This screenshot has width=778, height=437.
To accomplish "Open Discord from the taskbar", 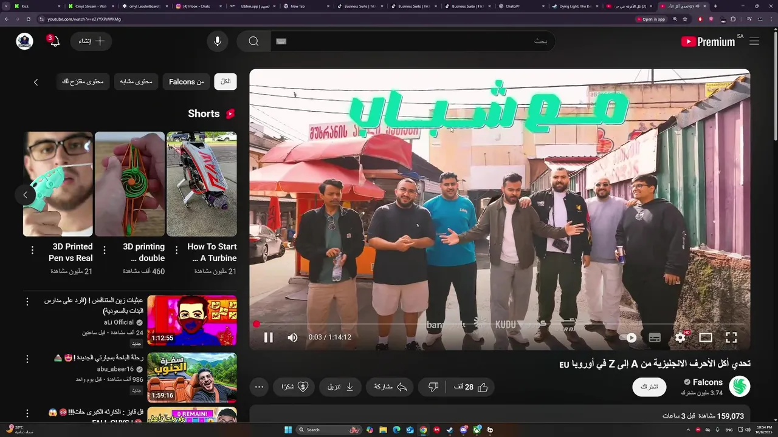I will point(464,430).
